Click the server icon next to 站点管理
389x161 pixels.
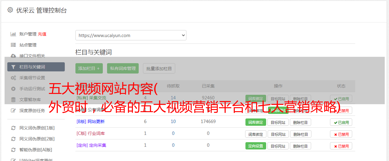click(13, 45)
